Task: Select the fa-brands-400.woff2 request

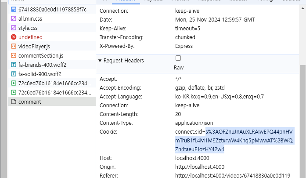Action: pyautogui.click(x=52, y=65)
